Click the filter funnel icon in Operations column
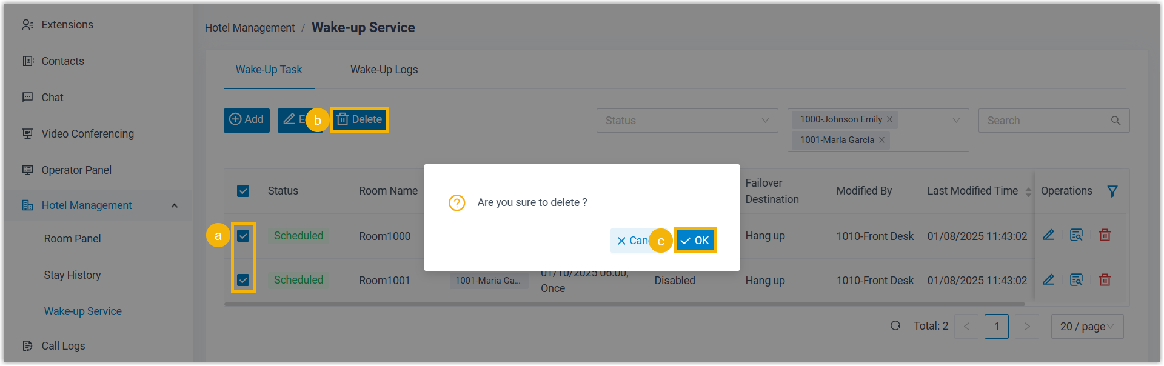 1112,191
